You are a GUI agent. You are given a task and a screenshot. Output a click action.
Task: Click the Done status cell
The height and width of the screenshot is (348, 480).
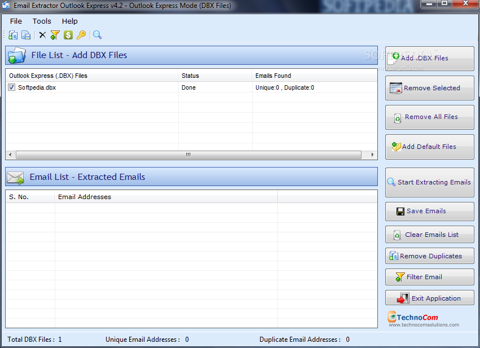pos(188,87)
